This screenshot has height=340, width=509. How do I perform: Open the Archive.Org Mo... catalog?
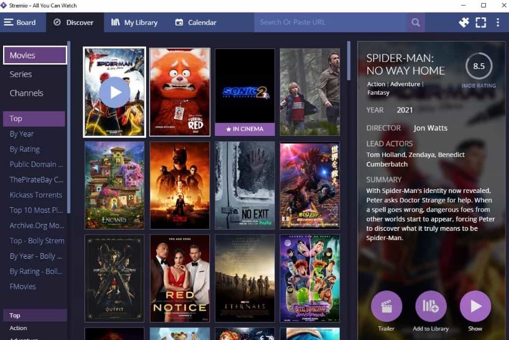click(37, 225)
